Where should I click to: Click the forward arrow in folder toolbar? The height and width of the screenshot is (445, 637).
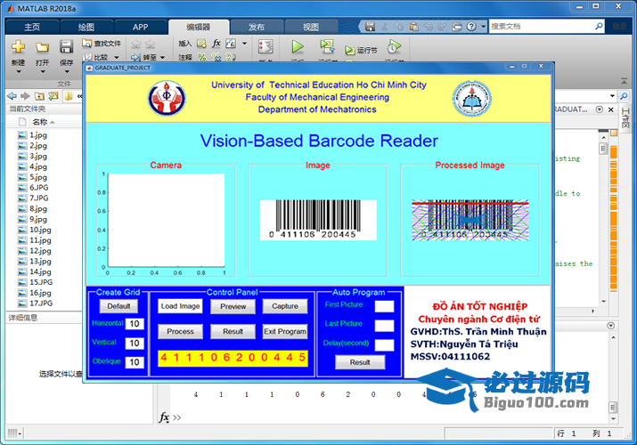coord(25,96)
